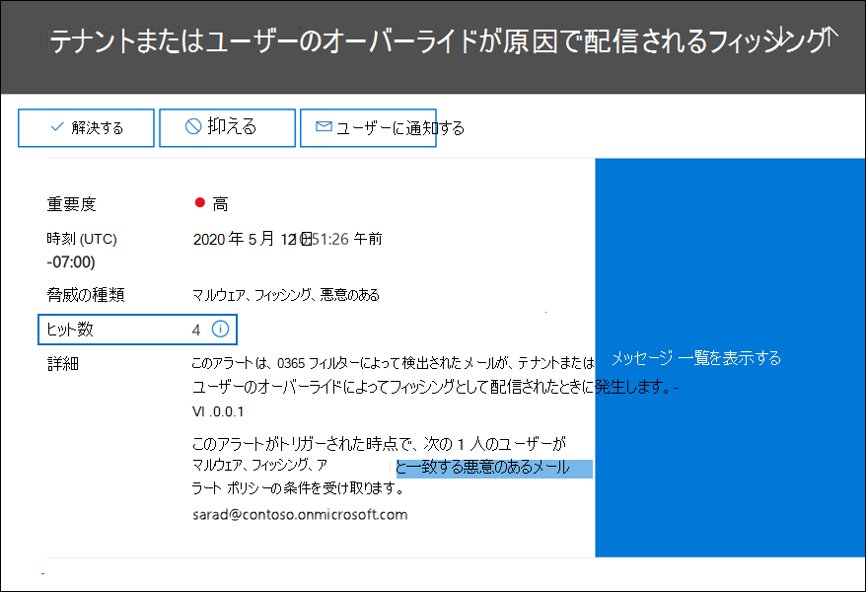Click line このアラートがトリガーされた時点で

coord(379,444)
